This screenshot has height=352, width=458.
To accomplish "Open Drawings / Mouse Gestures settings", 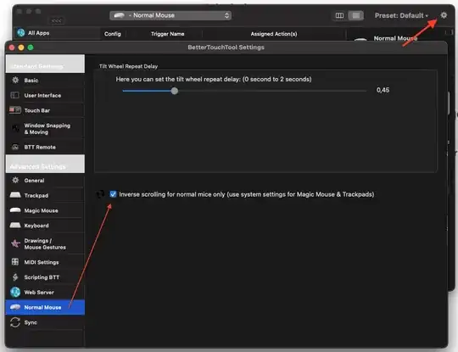I will point(45,243).
